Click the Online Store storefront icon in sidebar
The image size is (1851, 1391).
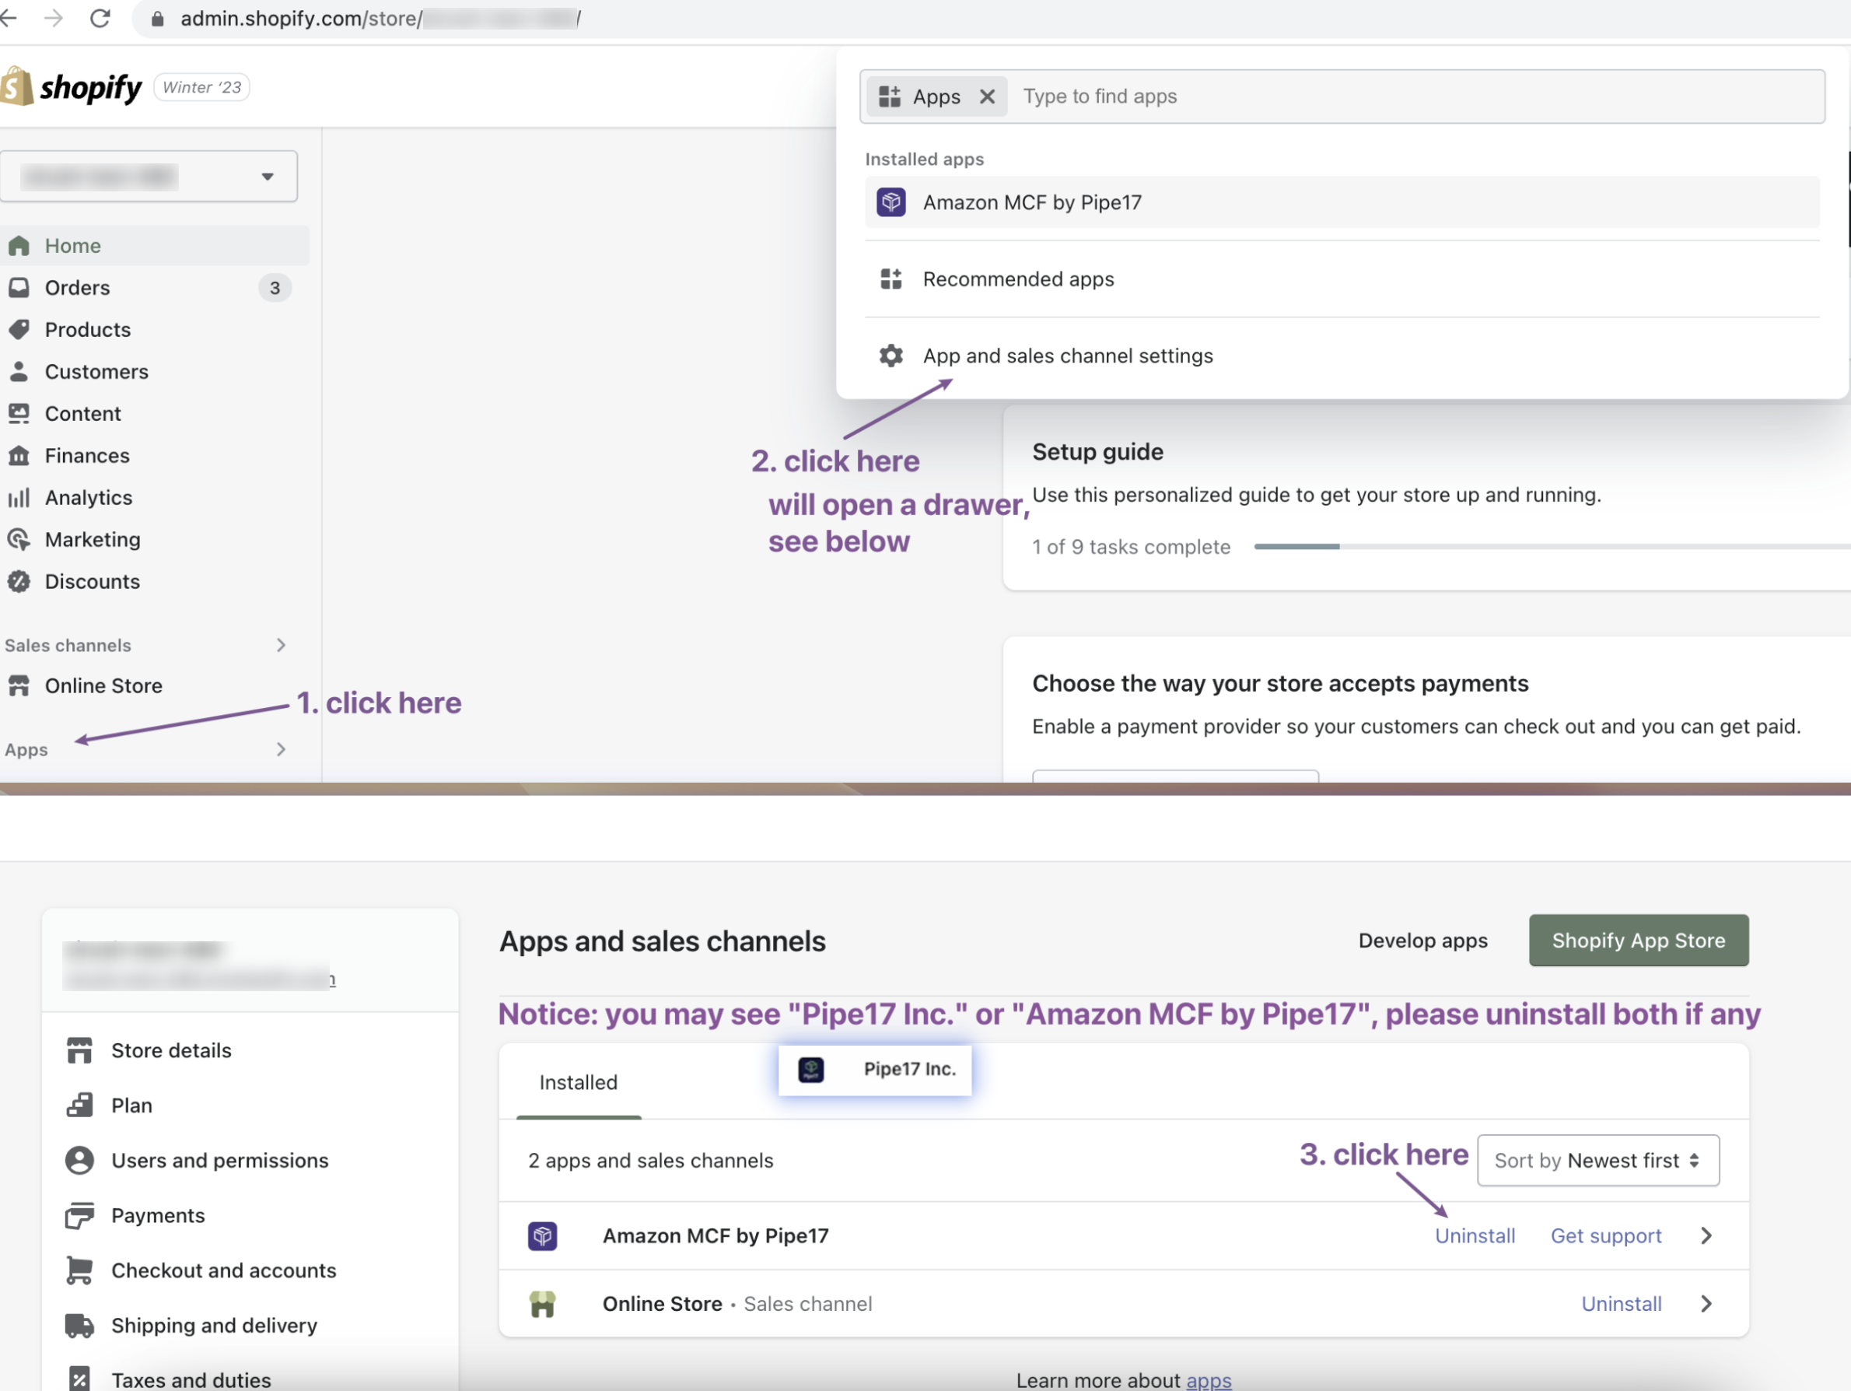[19, 686]
